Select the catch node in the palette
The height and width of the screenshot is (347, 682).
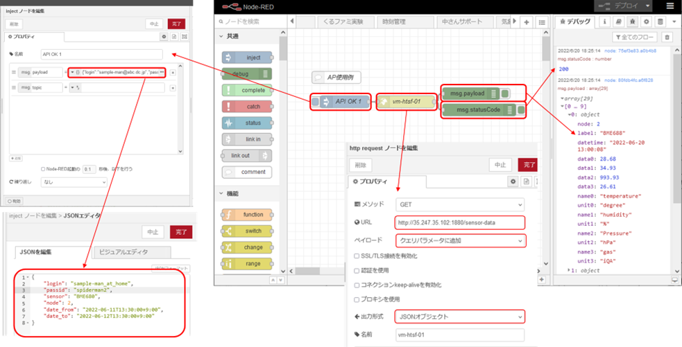pos(248,107)
